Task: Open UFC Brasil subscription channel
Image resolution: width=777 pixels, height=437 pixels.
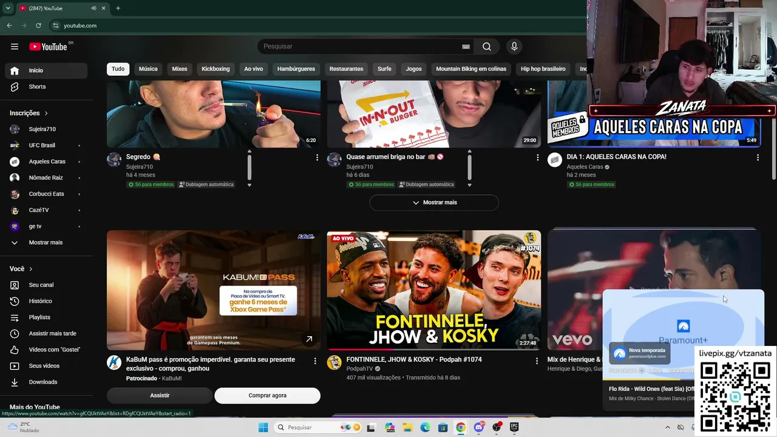Action: pyautogui.click(x=46, y=146)
